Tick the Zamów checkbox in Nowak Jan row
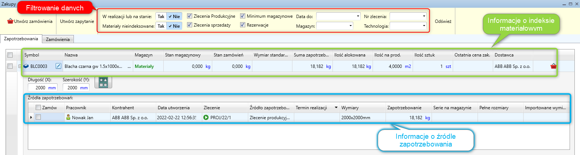580x155 pixels. (38, 117)
